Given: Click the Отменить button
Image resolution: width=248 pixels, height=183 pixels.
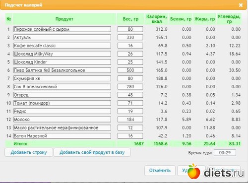Looking at the screenshot, I should [160, 171].
